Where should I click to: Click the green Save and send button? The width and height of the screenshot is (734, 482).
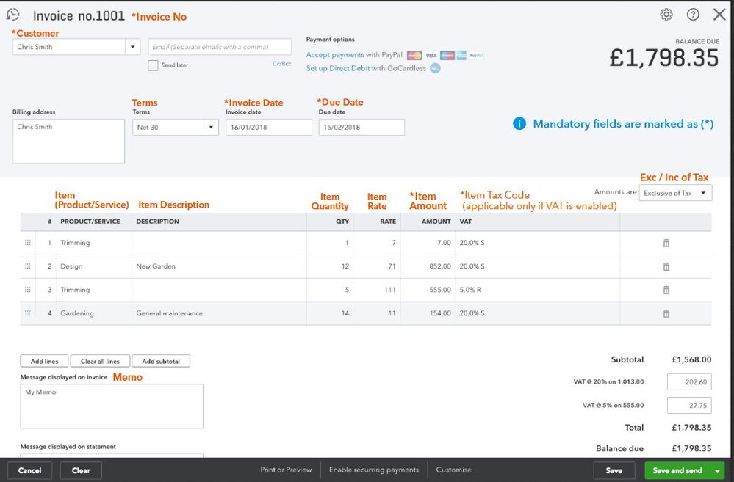(678, 471)
